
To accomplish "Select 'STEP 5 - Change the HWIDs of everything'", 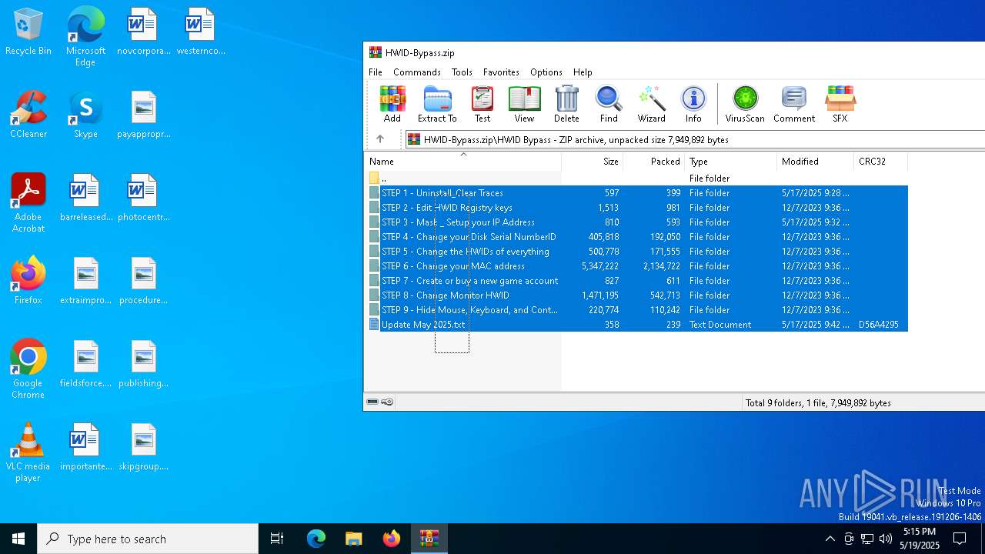I will click(636, 252).
